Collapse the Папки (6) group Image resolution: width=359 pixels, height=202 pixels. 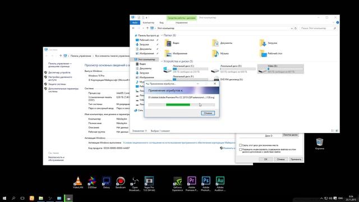[162, 35]
